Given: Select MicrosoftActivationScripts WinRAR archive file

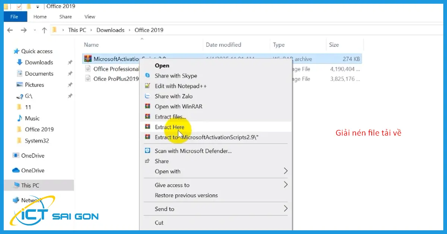Looking at the screenshot, I should 222,59.
